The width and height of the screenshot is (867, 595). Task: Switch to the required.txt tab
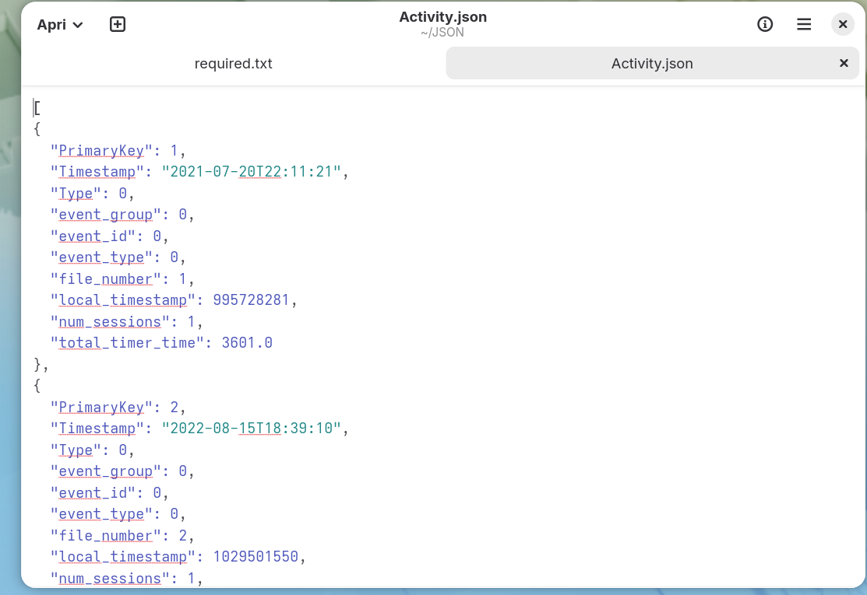click(234, 64)
